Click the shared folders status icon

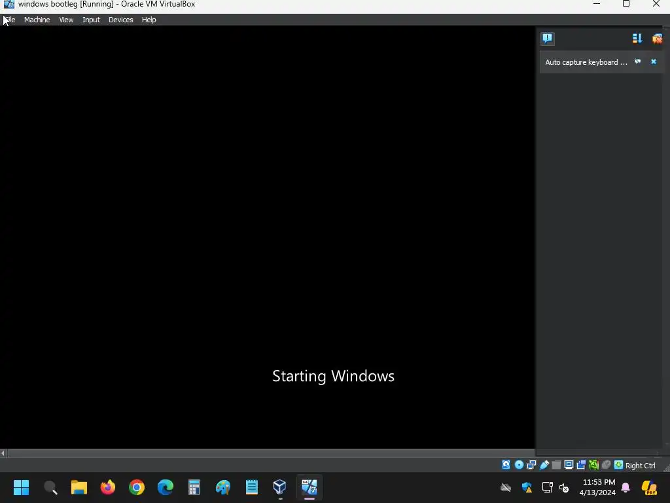coord(556,465)
